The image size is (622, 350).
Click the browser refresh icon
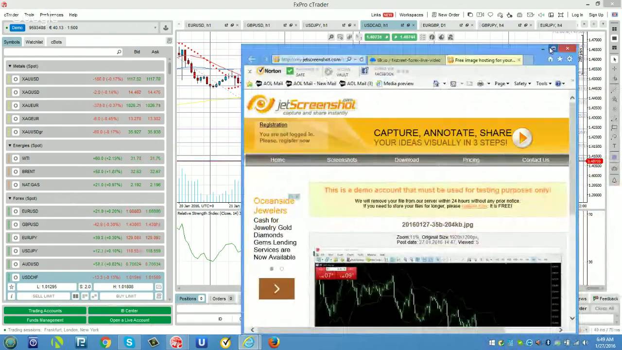click(362, 59)
